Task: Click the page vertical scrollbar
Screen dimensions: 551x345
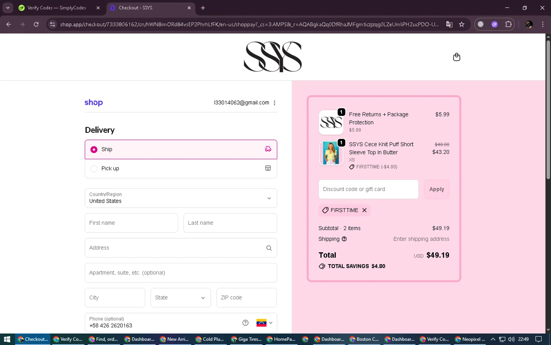Action: coord(548,110)
